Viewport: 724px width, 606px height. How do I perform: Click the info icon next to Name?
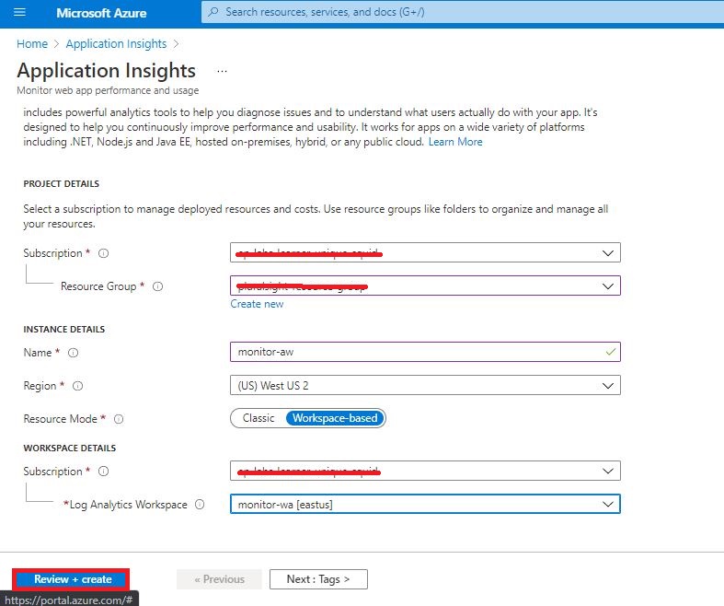point(74,353)
